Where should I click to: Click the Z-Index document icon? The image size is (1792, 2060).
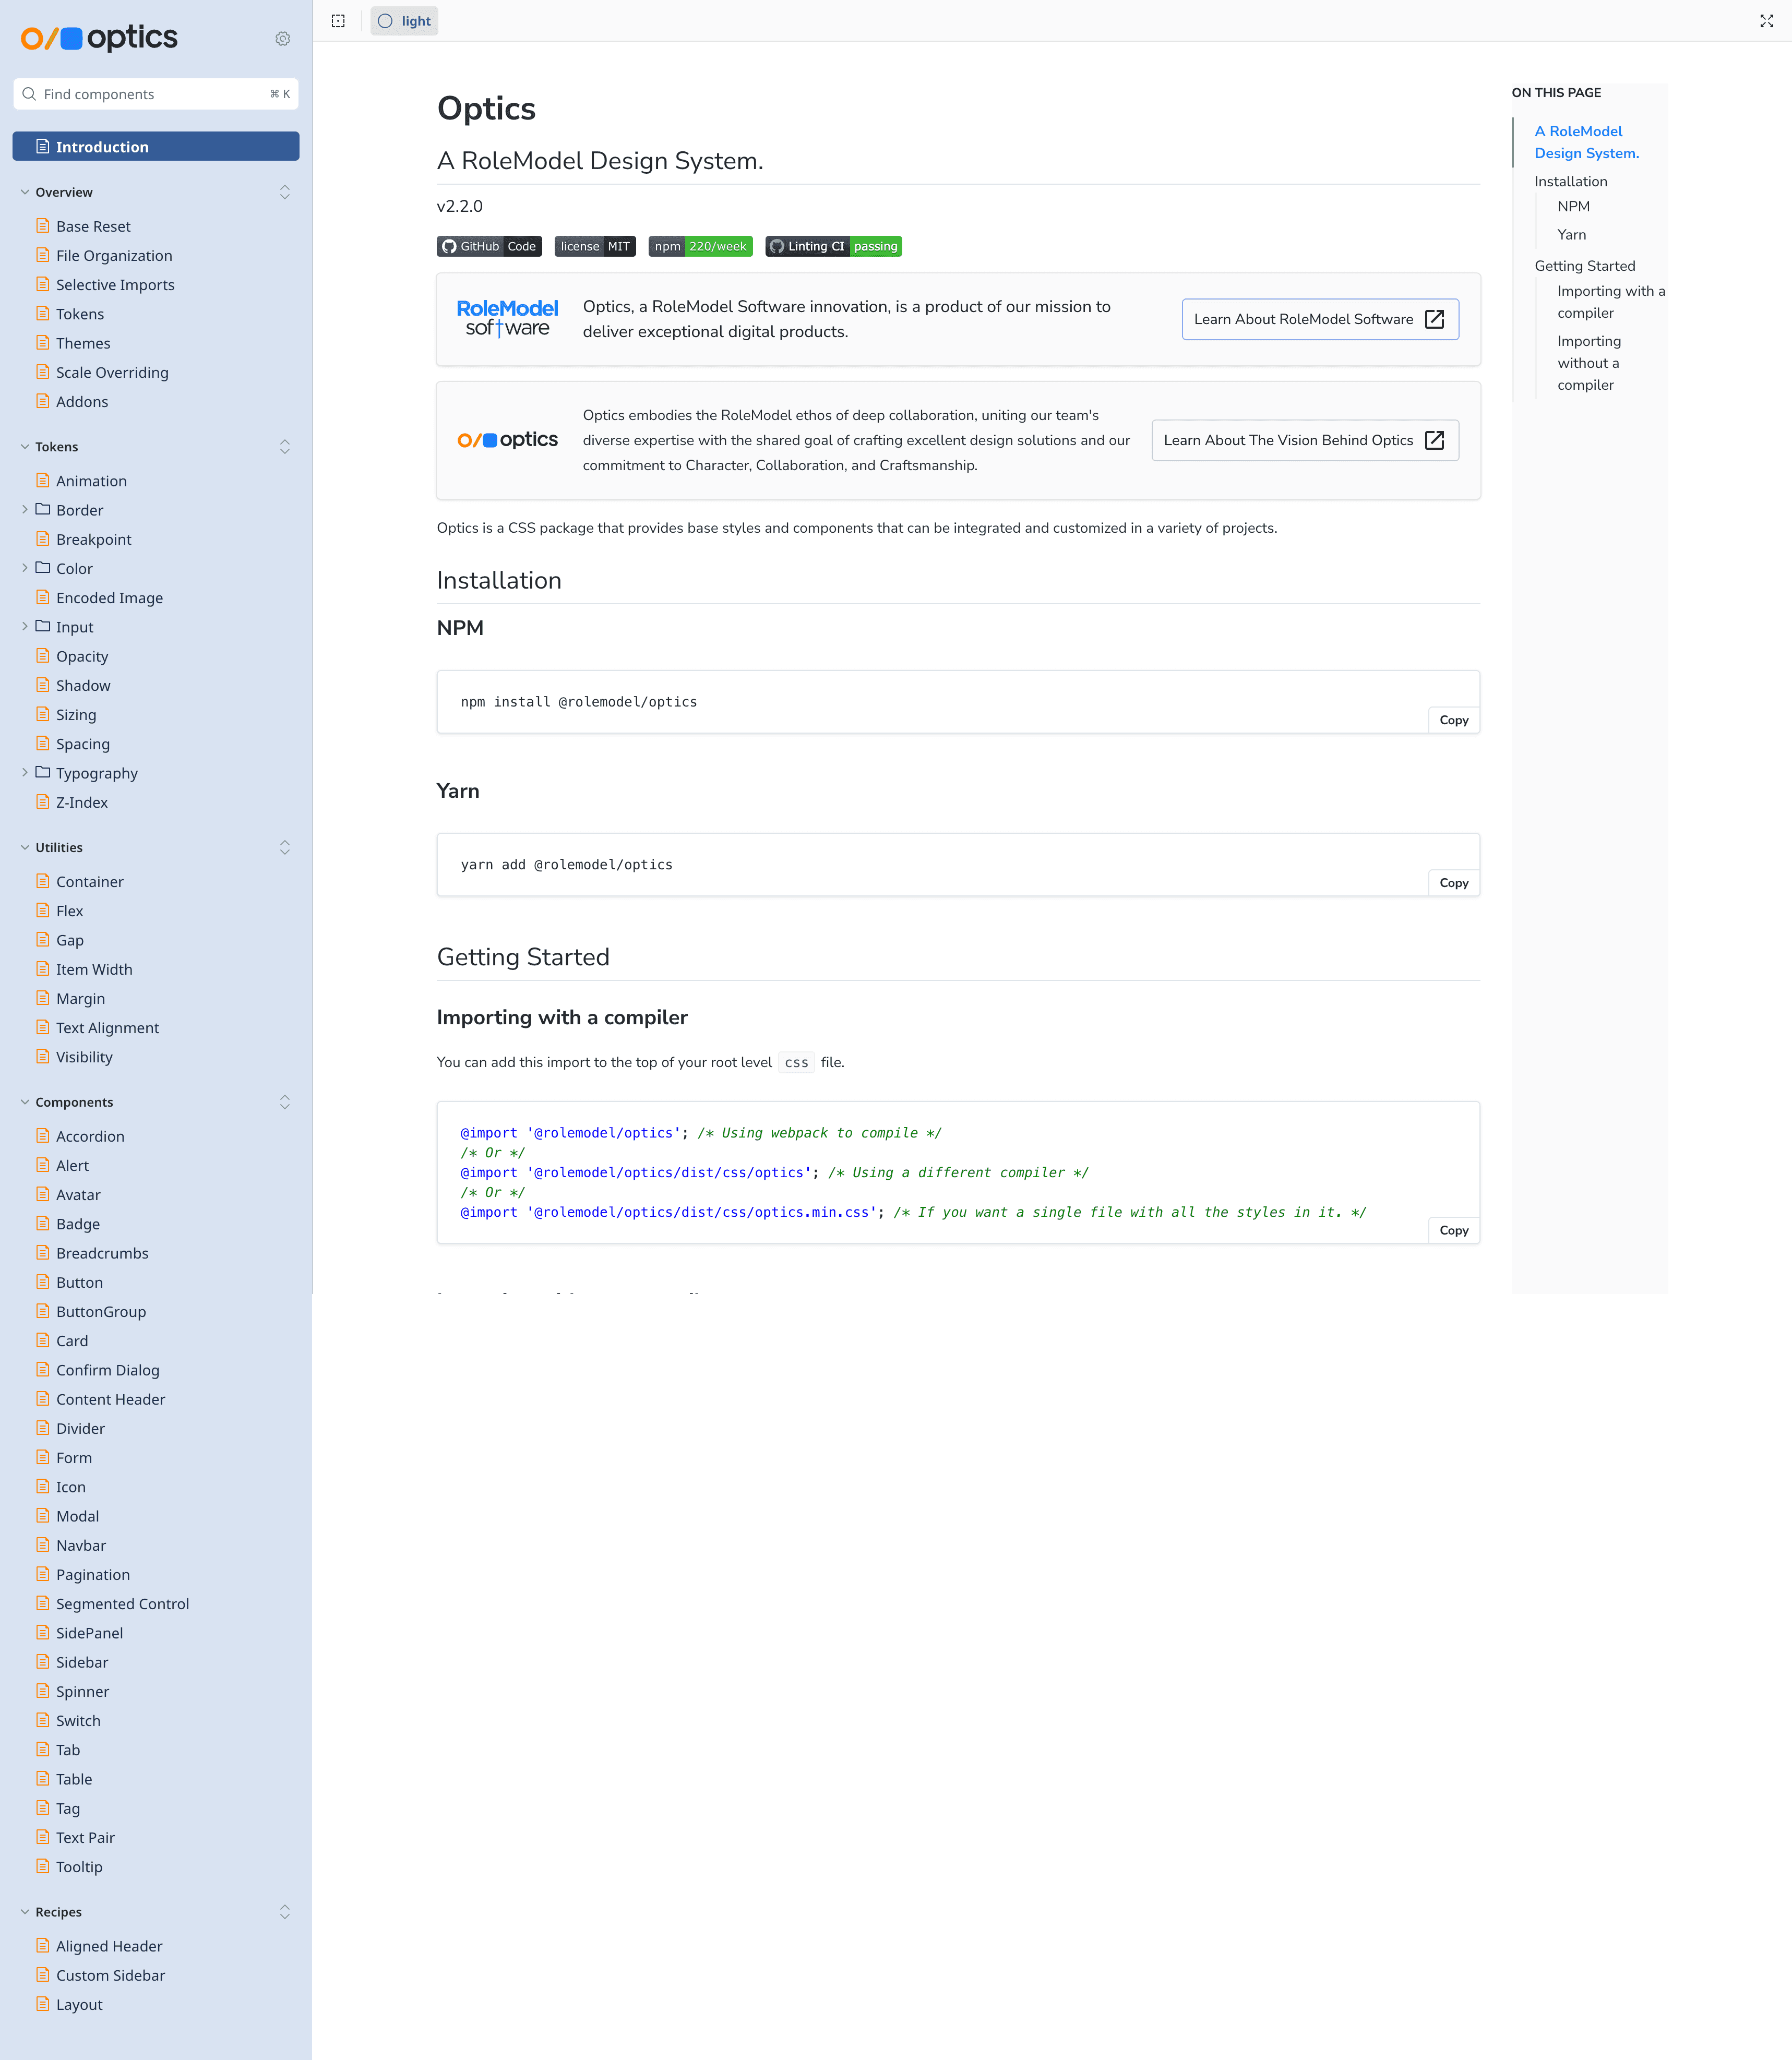pyautogui.click(x=42, y=802)
